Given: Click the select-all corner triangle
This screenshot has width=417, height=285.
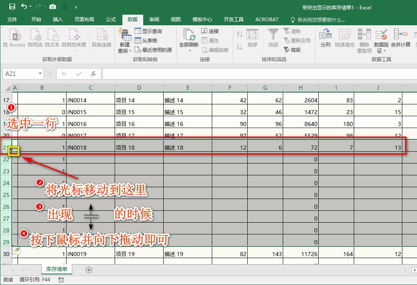Looking at the screenshot, I should point(8,88).
